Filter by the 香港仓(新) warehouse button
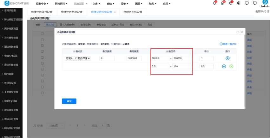This screenshot has width=270, height=138. click(x=86, y=25)
